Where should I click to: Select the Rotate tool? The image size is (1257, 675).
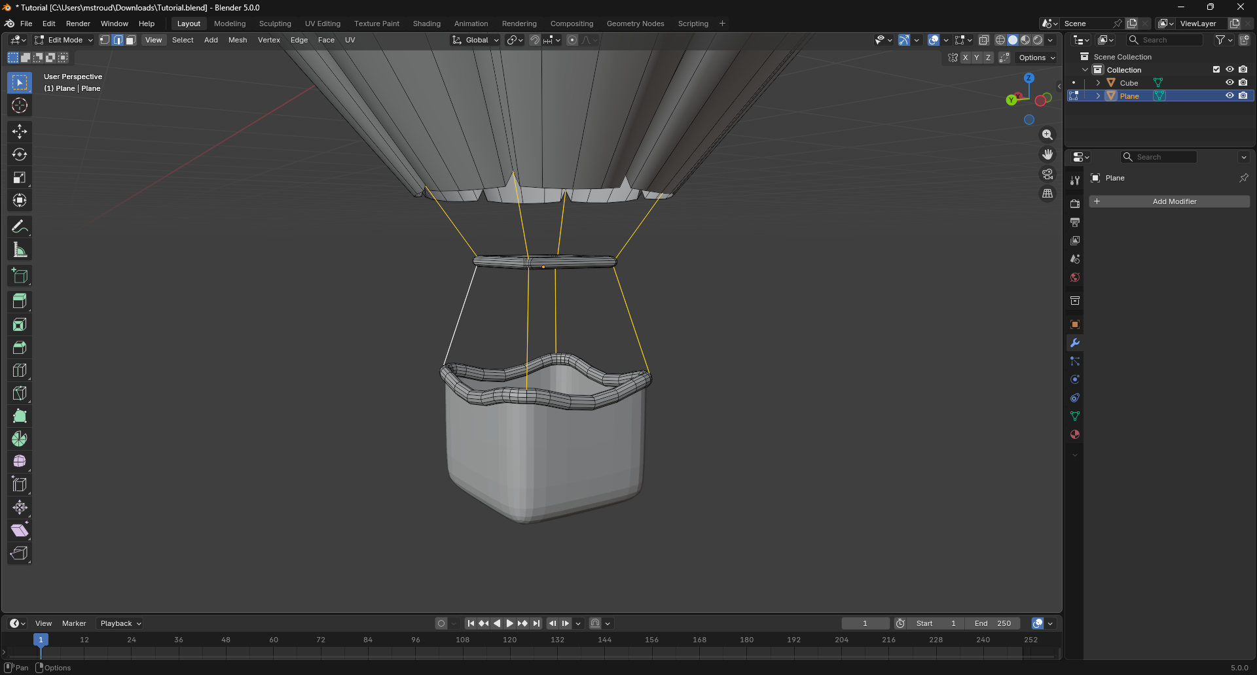[x=19, y=154]
